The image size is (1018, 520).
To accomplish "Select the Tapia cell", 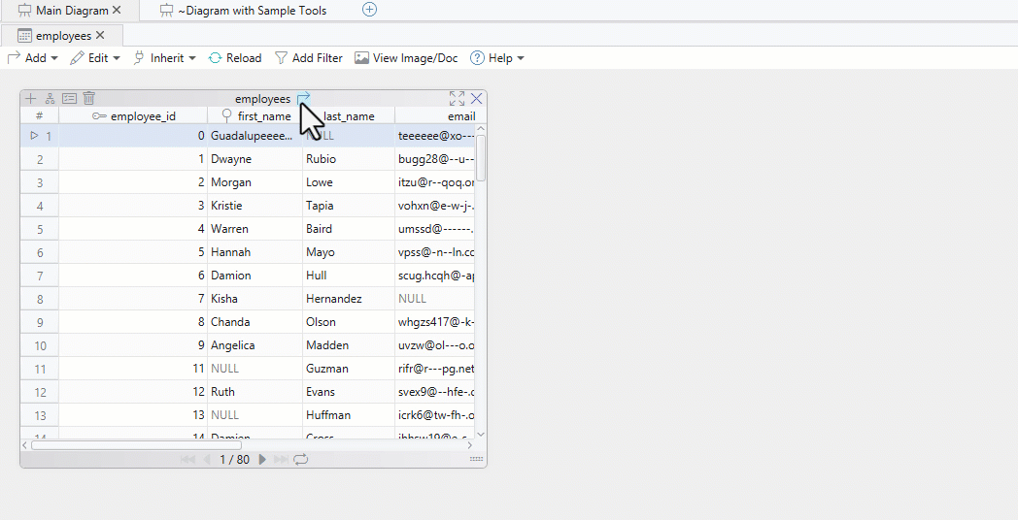I will (x=349, y=206).
